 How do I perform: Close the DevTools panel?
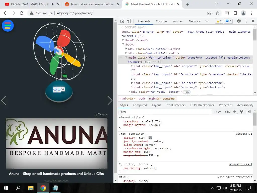(x=253, y=21)
